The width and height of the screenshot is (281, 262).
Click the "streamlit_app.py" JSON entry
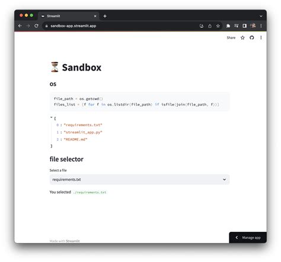coord(83,132)
